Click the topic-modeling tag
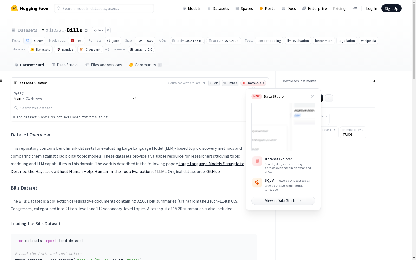The height and width of the screenshot is (260, 416). point(269,41)
